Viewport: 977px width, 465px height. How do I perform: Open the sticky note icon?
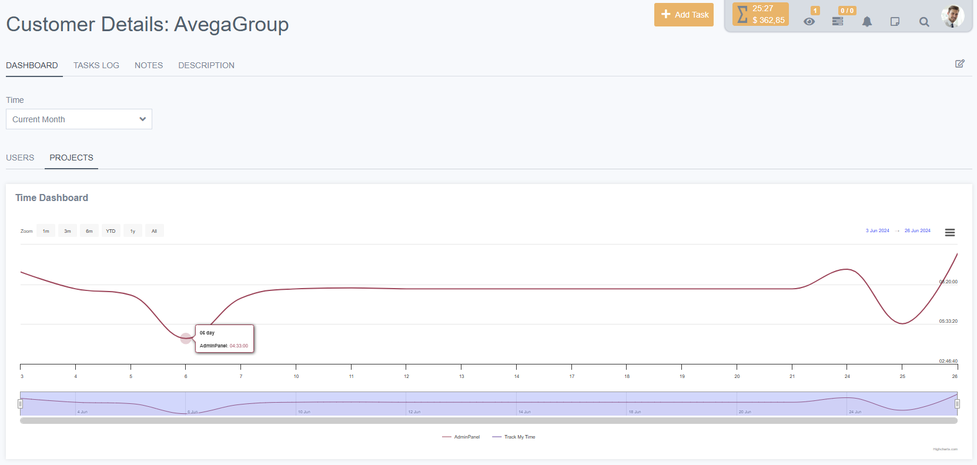click(895, 22)
